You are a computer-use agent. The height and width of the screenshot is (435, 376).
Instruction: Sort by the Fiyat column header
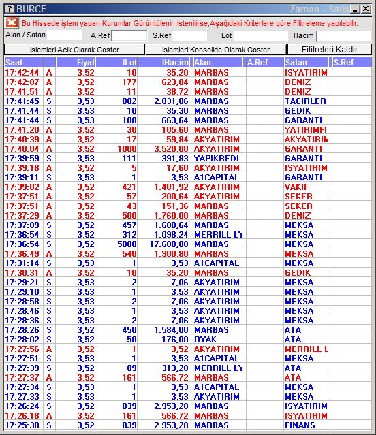[76, 63]
